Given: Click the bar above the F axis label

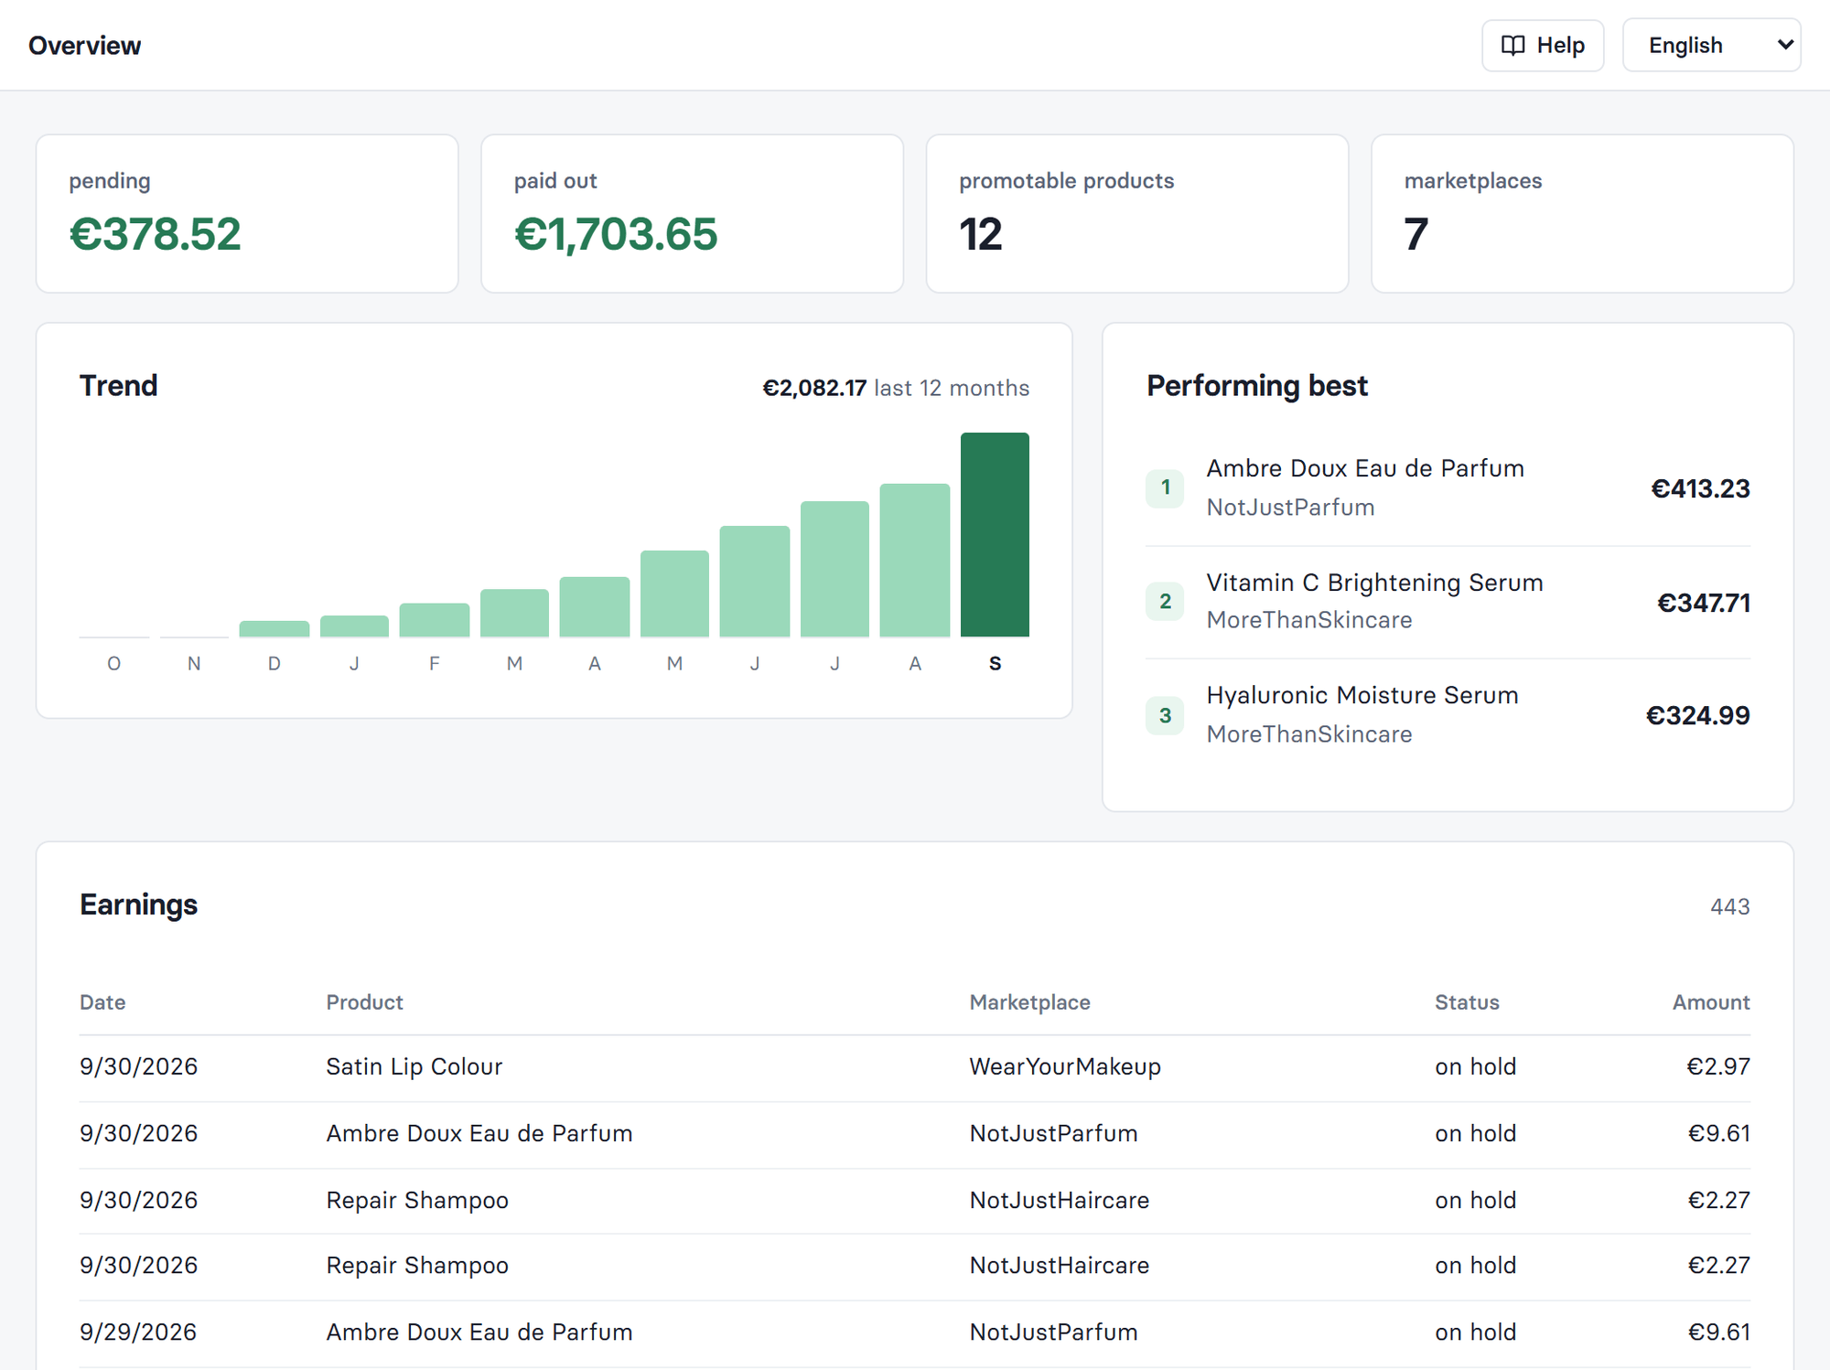Looking at the screenshot, I should click(435, 619).
